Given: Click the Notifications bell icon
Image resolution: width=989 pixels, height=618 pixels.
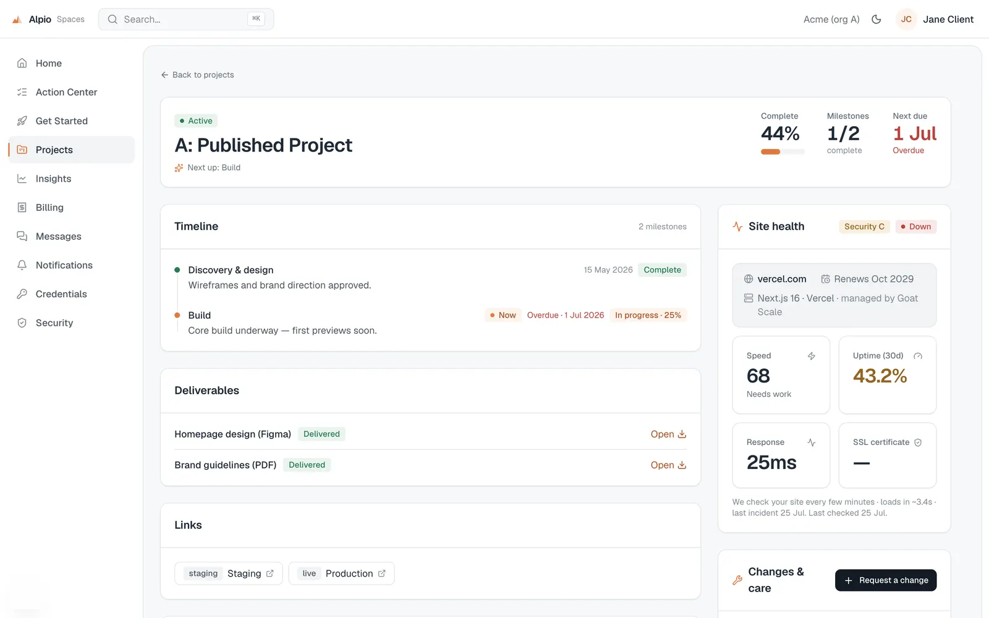Looking at the screenshot, I should (x=22, y=265).
